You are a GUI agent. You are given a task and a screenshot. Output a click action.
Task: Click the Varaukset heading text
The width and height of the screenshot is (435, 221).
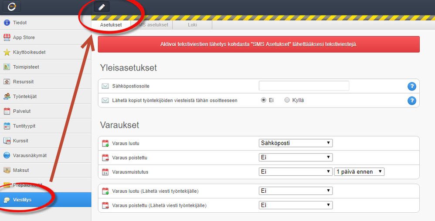(119, 125)
